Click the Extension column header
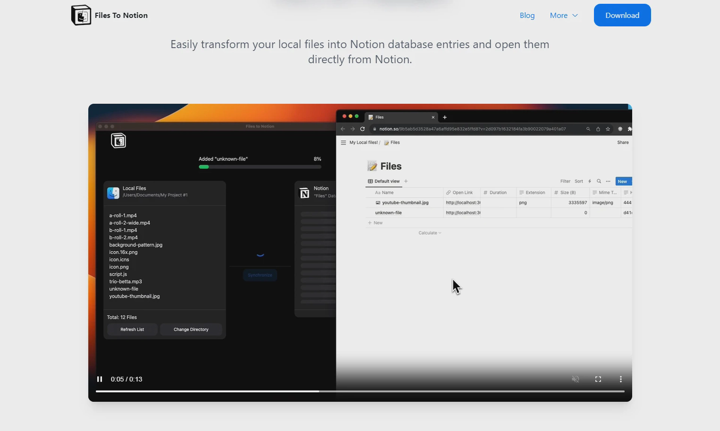The width and height of the screenshot is (720, 431). tap(534, 192)
